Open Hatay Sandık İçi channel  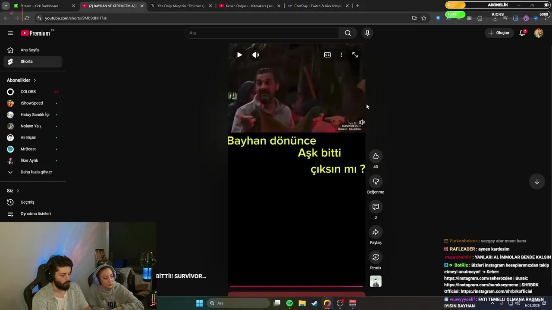click(33, 115)
